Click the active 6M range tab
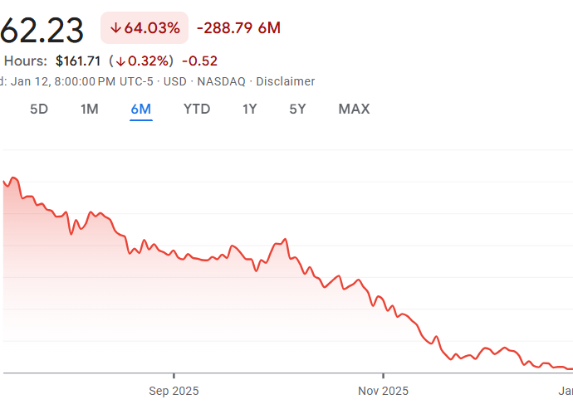 pos(140,109)
